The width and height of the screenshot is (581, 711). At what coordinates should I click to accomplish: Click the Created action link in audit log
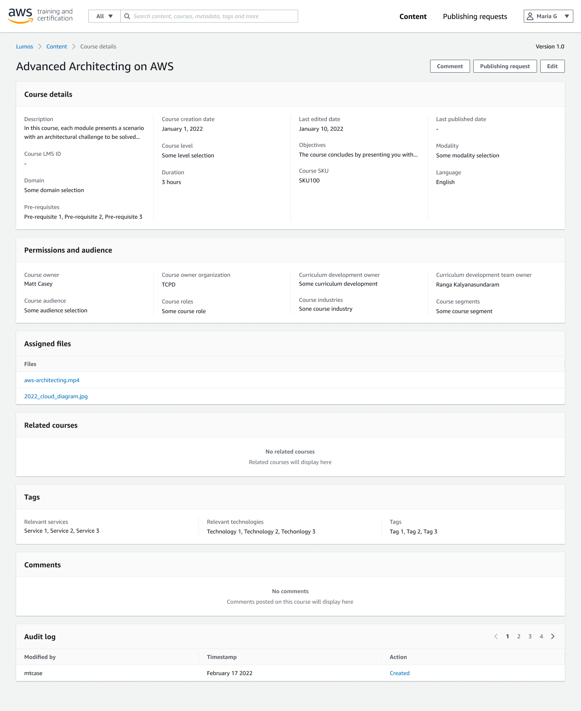[399, 673]
